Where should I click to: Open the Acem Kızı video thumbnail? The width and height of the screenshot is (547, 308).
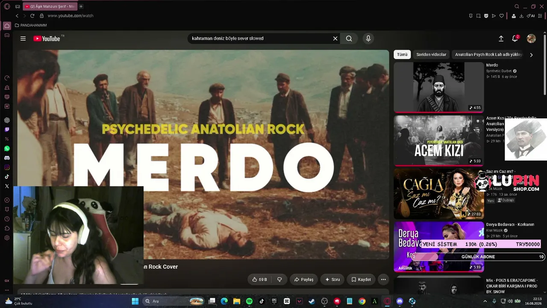[439, 140]
